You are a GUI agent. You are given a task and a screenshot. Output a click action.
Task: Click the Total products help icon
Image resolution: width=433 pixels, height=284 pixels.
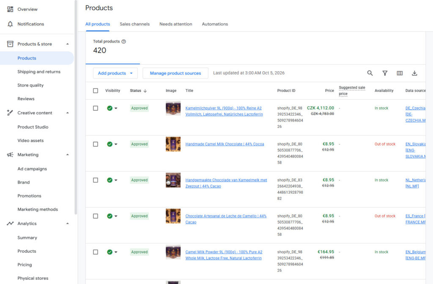[124, 41]
